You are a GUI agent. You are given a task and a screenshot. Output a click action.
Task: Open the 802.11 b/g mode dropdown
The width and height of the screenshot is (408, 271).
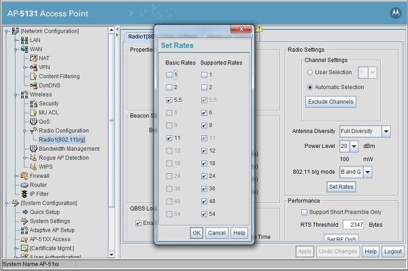click(367, 172)
